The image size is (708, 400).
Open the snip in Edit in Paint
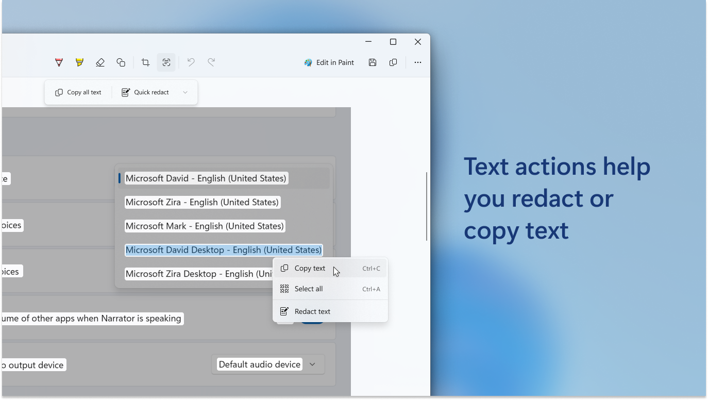click(329, 62)
